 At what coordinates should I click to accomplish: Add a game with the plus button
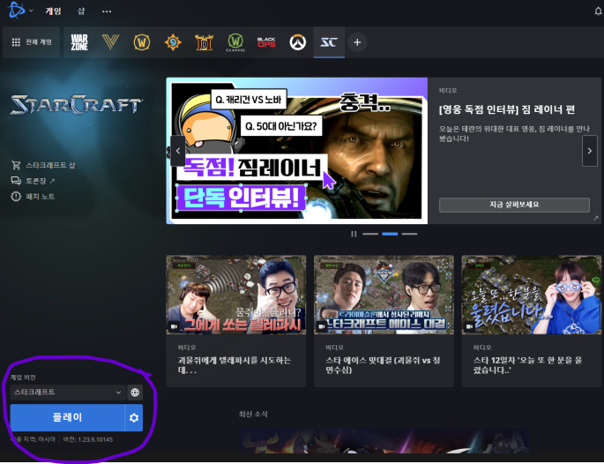pos(357,42)
